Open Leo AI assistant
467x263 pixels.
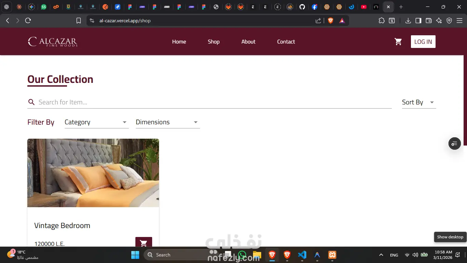pyautogui.click(x=439, y=21)
